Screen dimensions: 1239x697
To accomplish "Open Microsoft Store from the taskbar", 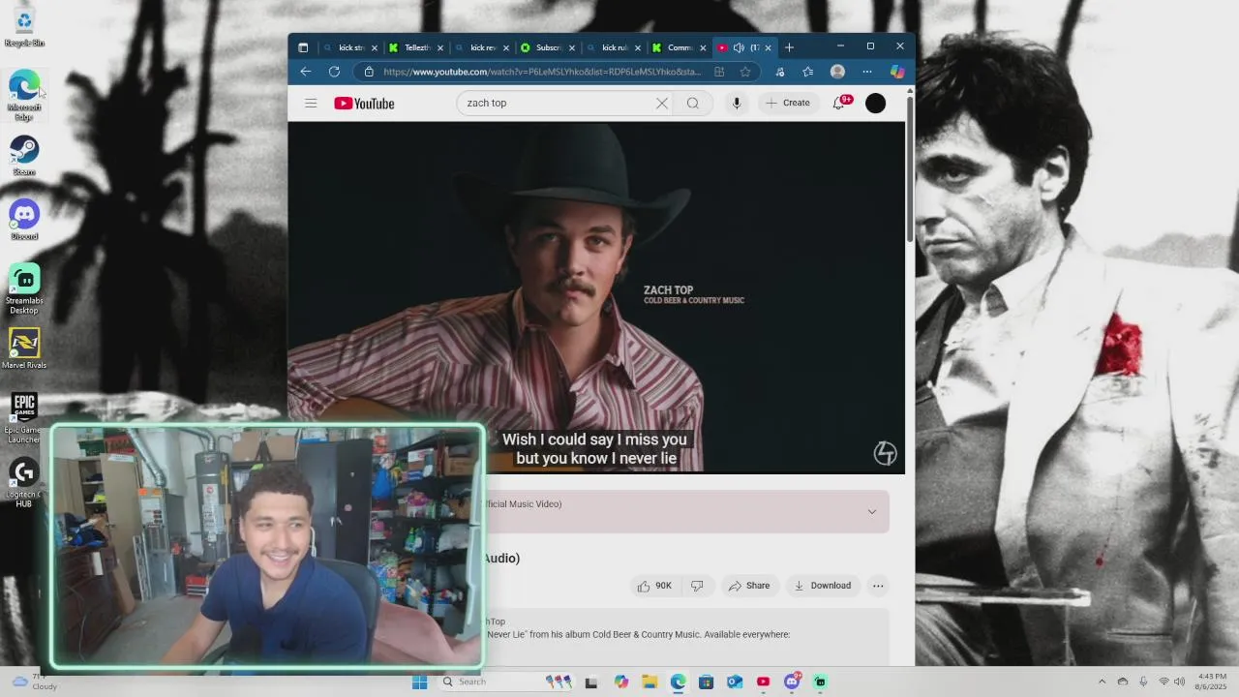I will [x=707, y=682].
